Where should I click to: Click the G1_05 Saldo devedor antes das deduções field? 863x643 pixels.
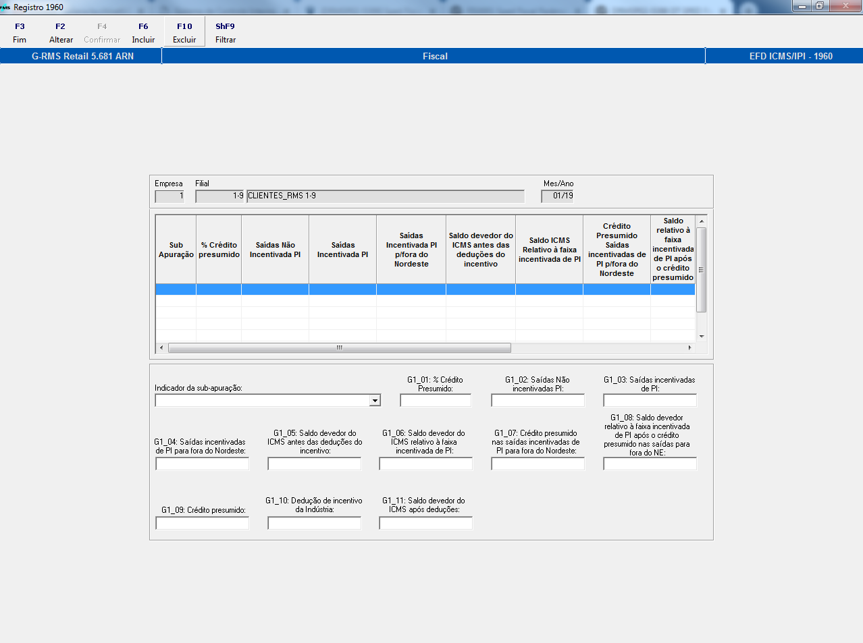click(315, 464)
